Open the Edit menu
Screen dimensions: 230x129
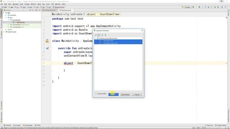[6, 4]
